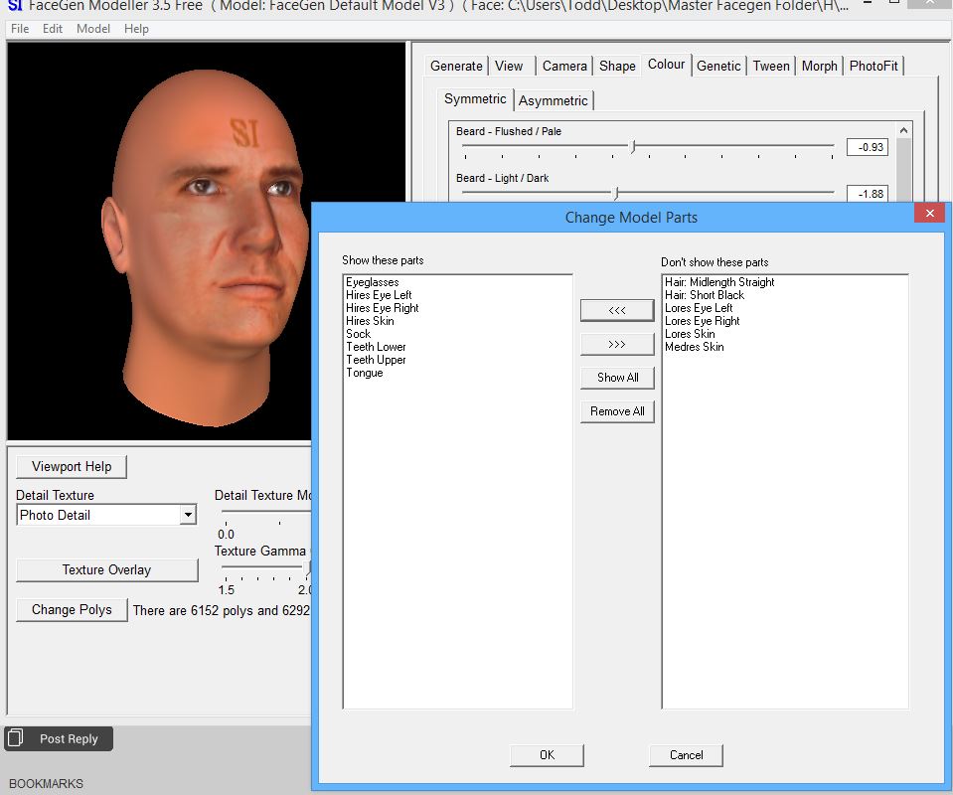
Task: Click the Show All button
Action: tap(617, 378)
